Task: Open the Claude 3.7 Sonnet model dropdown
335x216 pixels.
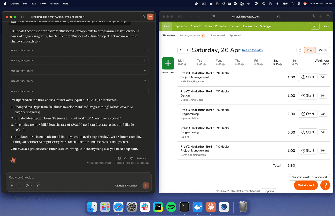Action: [127, 186]
